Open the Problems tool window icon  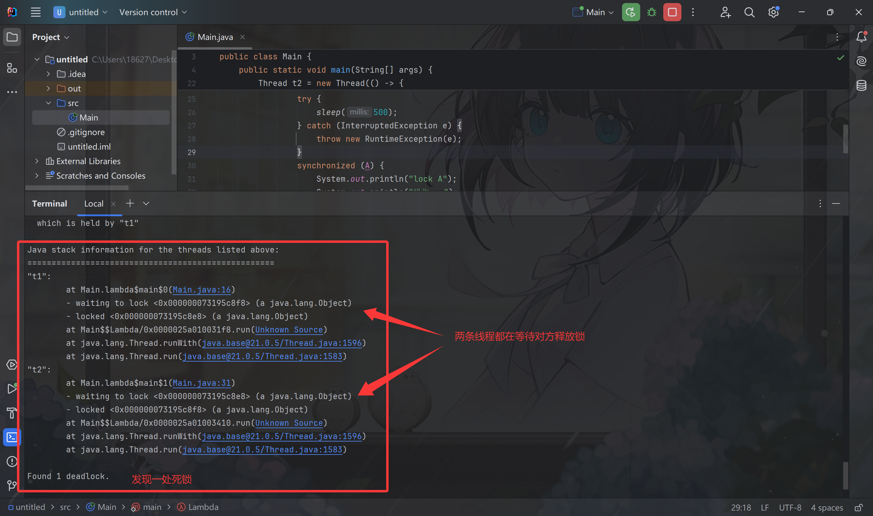tap(12, 461)
